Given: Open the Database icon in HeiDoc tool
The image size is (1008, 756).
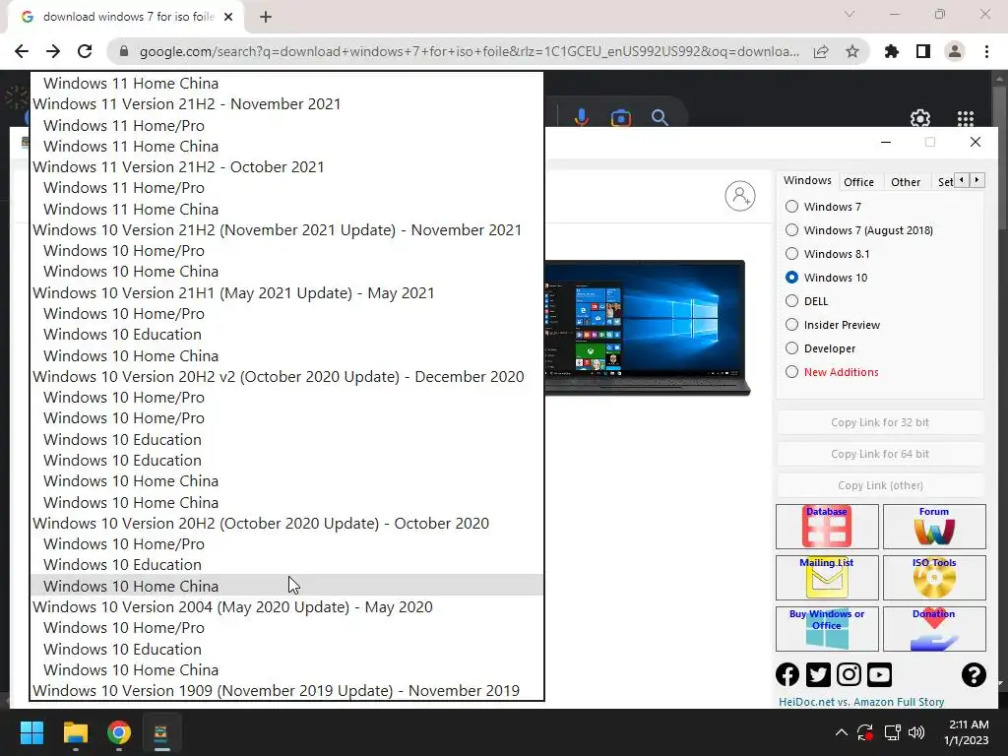Looking at the screenshot, I should (827, 527).
